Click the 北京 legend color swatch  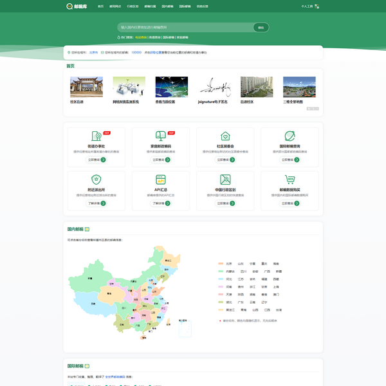pos(221,263)
